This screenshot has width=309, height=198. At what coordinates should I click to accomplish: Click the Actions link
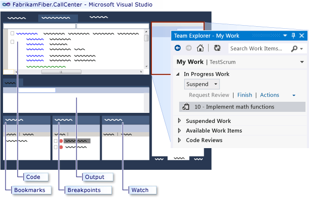coord(269,95)
